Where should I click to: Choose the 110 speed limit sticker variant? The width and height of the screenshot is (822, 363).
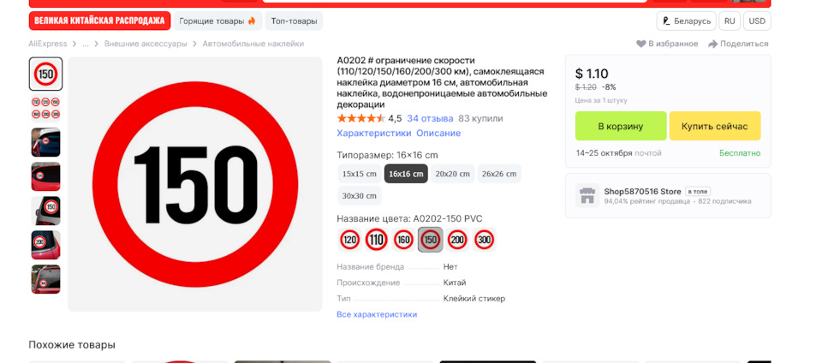[x=377, y=240]
